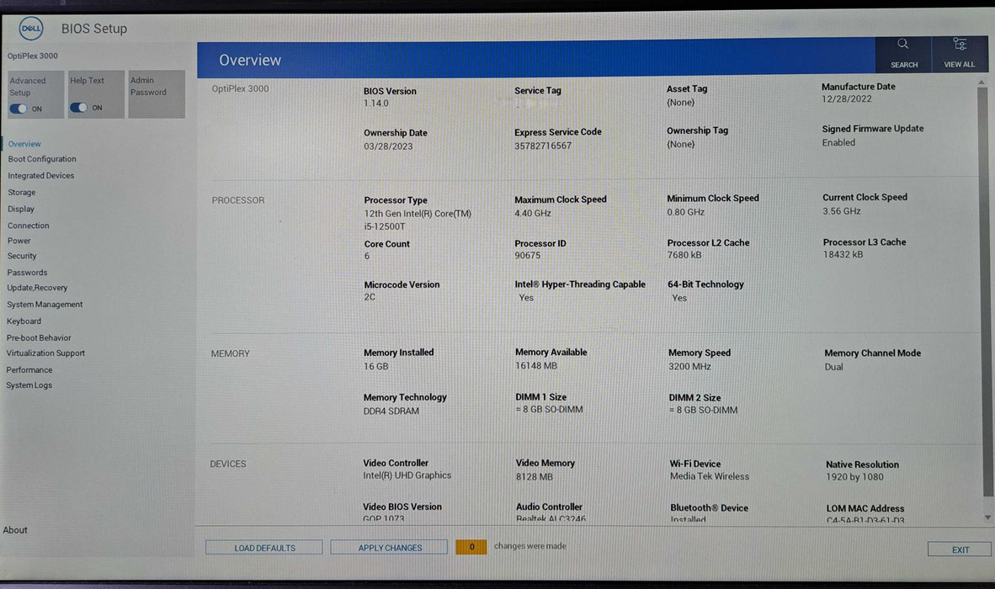Click the Dell logo

30,29
